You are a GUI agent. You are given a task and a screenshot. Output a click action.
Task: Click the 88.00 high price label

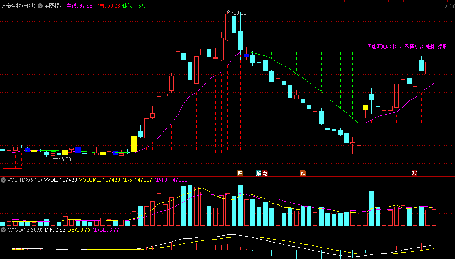(x=240, y=13)
